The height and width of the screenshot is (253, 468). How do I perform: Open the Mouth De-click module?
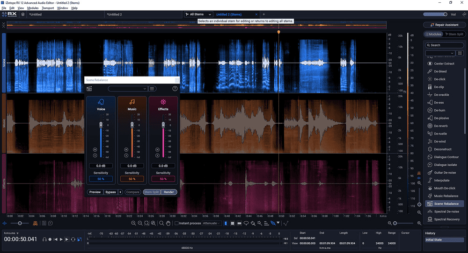[444, 188]
